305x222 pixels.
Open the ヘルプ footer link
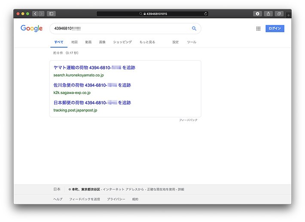[x=58, y=199]
